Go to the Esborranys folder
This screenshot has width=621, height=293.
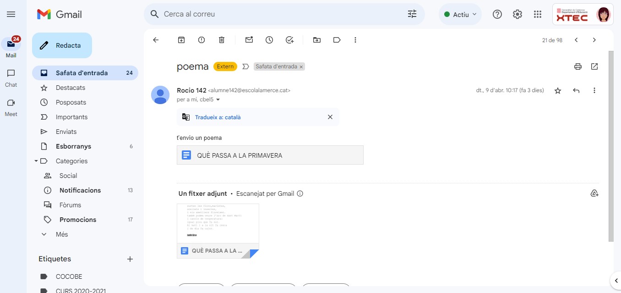click(73, 146)
